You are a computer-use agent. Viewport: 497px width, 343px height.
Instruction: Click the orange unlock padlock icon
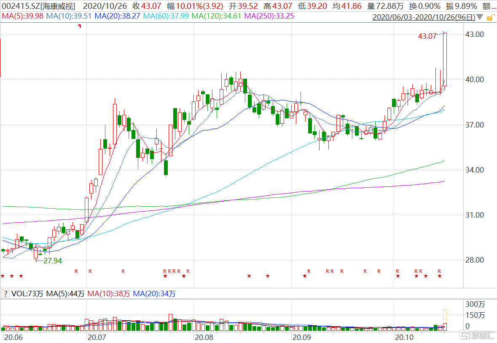click(x=491, y=17)
